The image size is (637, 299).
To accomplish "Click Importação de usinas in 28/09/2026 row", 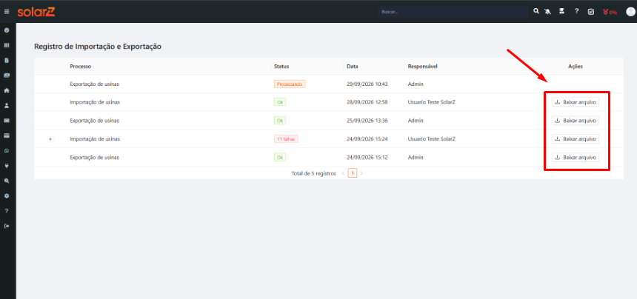I will pos(95,102).
